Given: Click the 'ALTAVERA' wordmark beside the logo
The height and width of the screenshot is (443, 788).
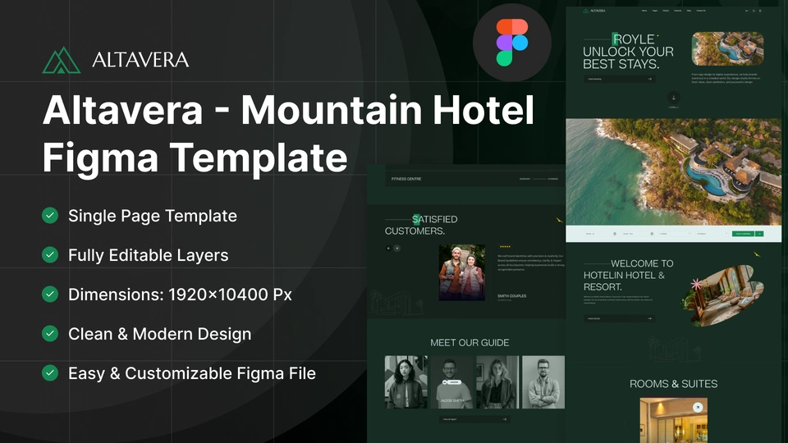Looking at the screenshot, I should click(x=140, y=60).
